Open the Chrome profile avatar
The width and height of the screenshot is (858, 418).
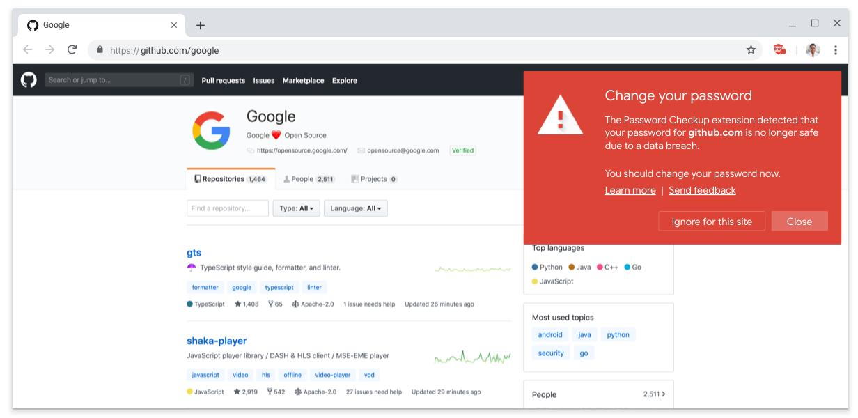click(x=813, y=50)
